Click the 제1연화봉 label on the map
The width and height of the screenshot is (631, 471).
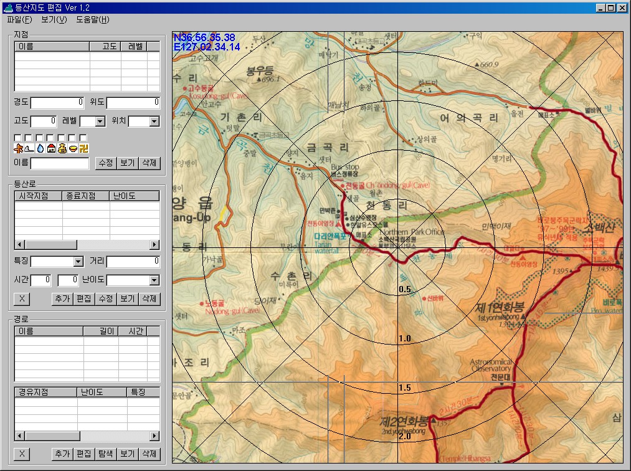click(x=500, y=308)
